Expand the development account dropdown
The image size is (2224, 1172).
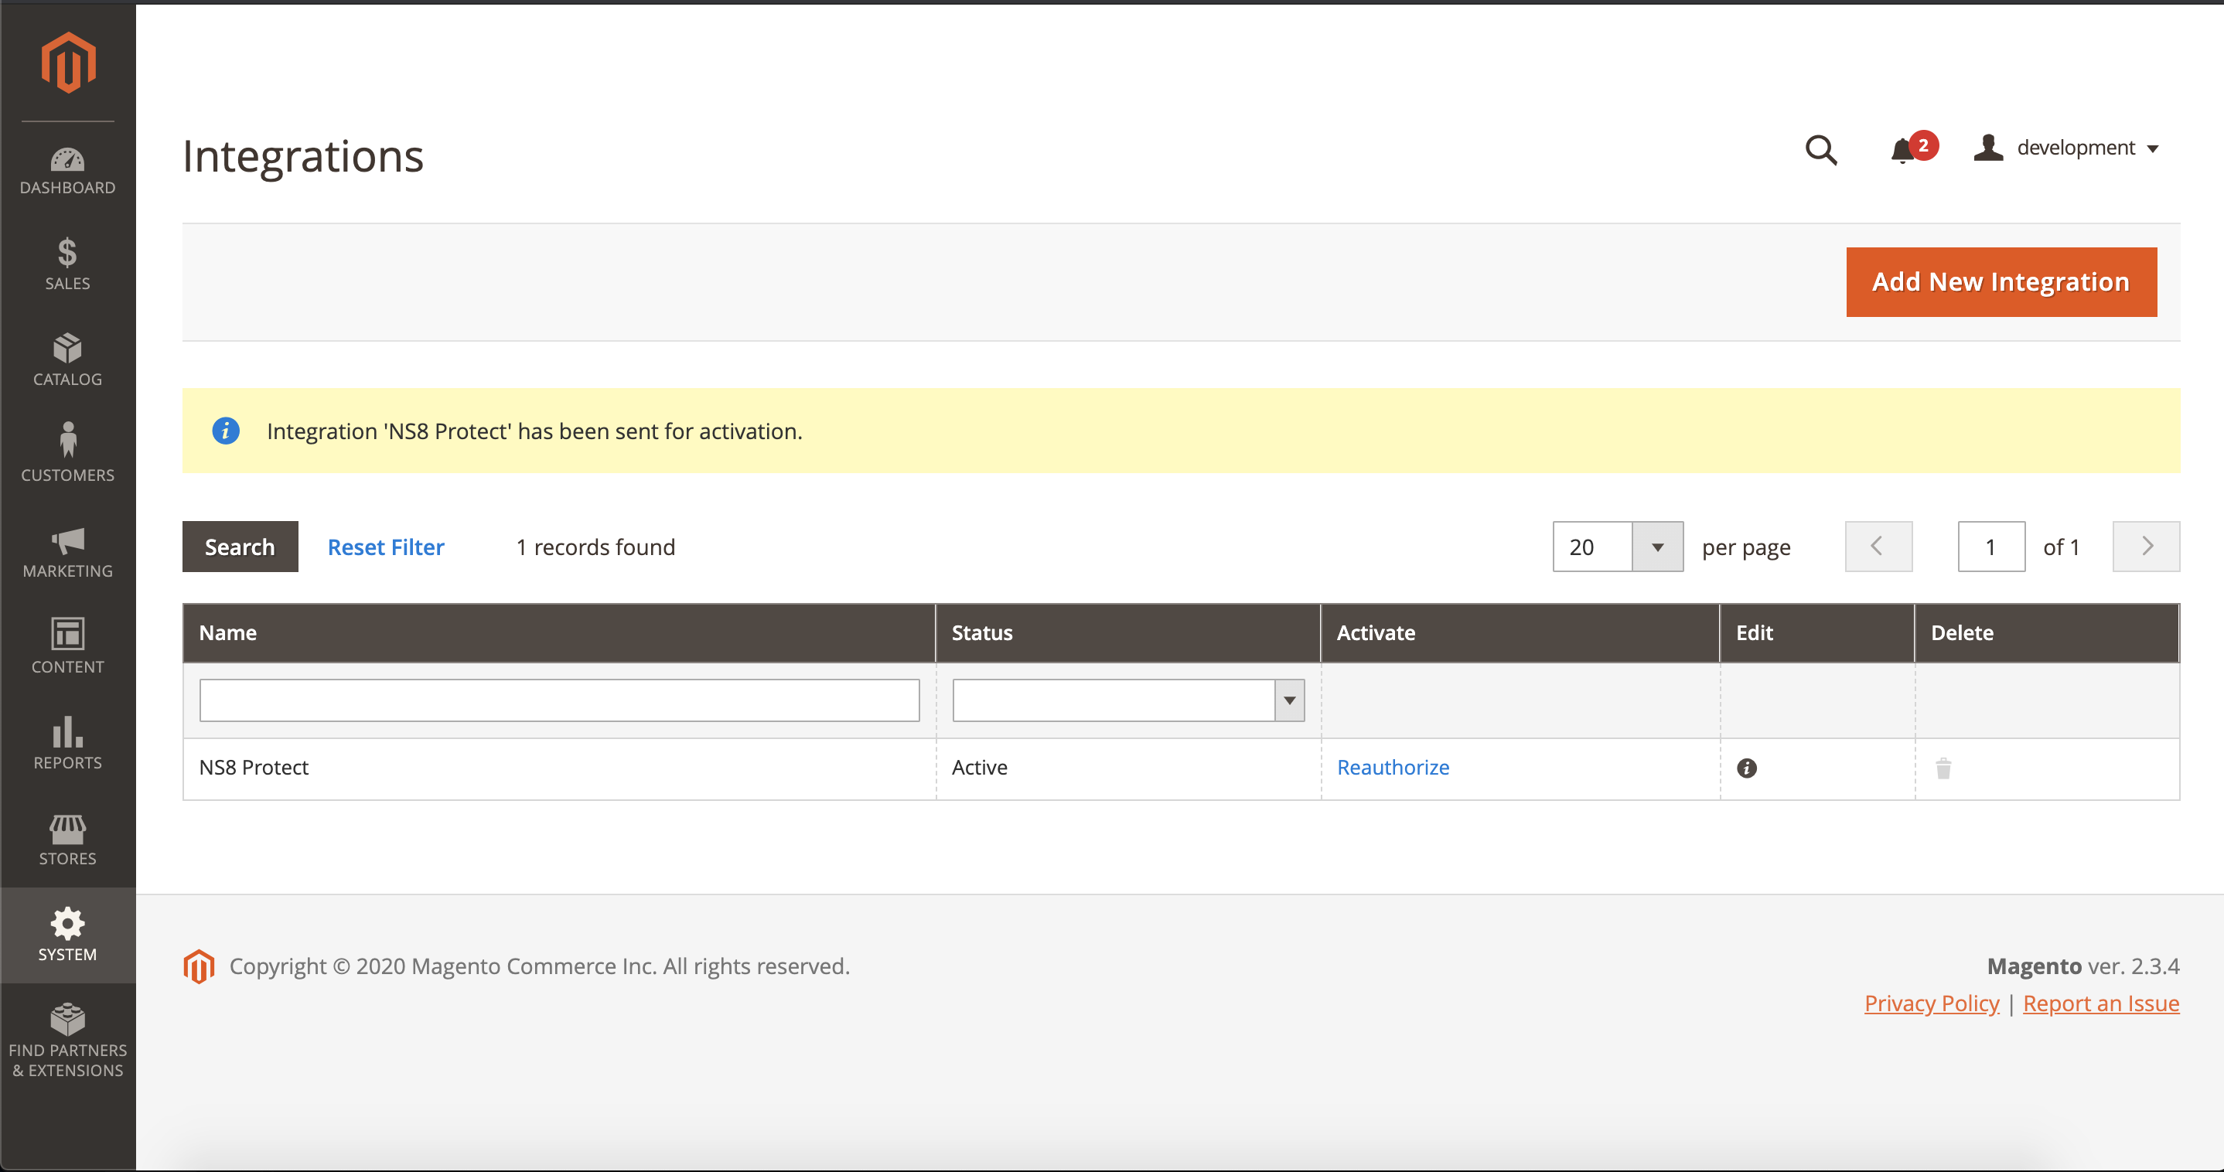pos(2068,148)
